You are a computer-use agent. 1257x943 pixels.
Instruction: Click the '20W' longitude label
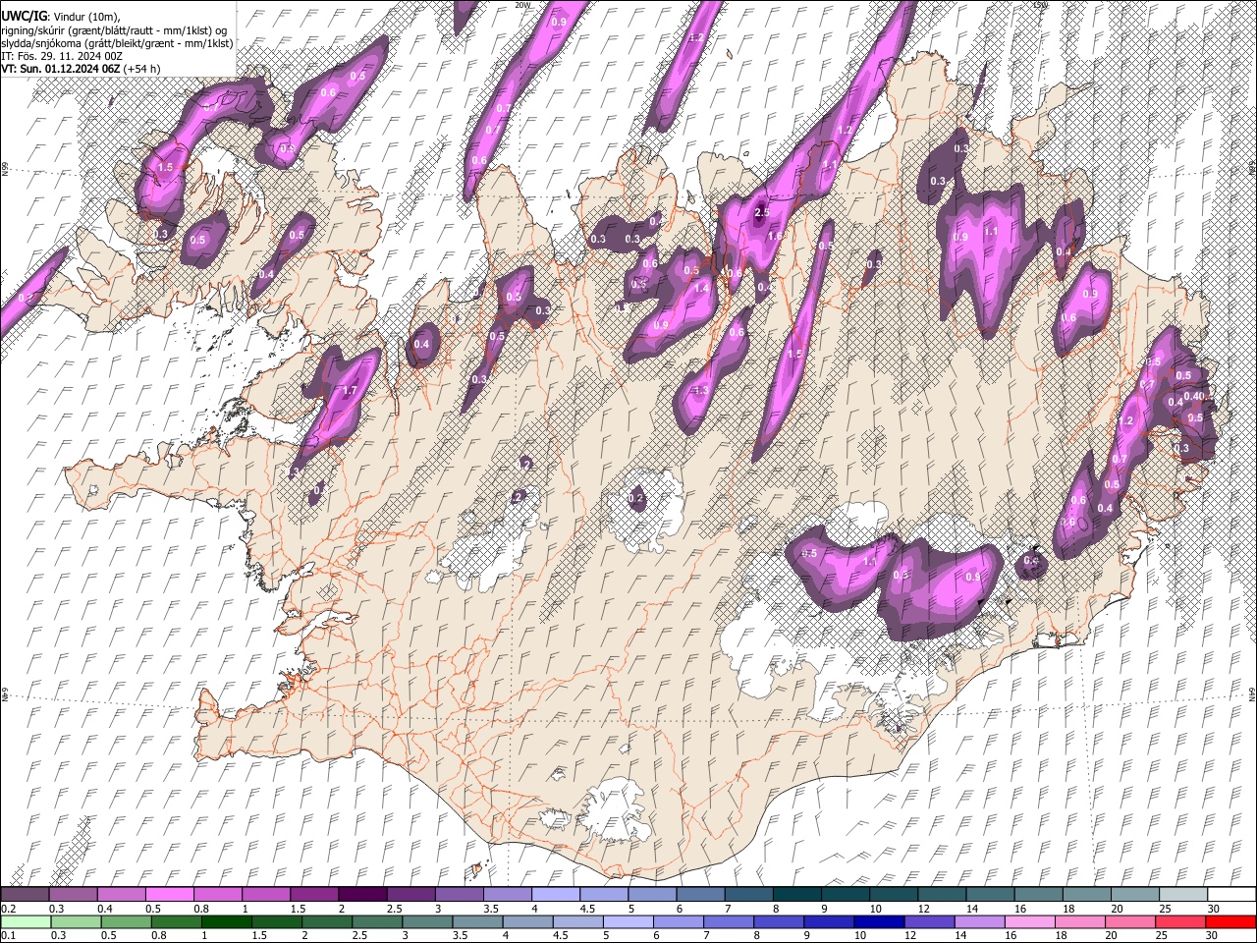pos(522,5)
